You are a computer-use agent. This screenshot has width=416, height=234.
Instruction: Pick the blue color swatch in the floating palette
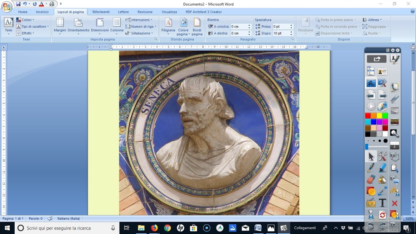(374, 122)
